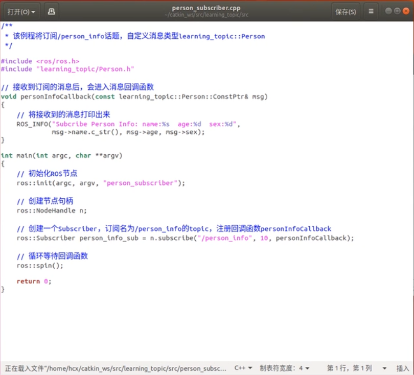The width and height of the screenshot is (414, 375).
Task: Click the void personInfoCallback declaration line
Action: (x=134, y=97)
